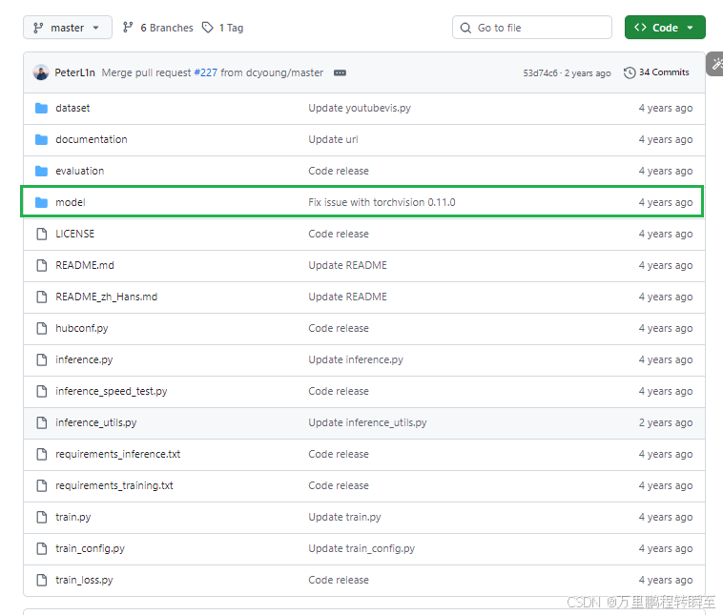Expand the commit message ellipsis button
The image size is (723, 615).
pyautogui.click(x=340, y=72)
